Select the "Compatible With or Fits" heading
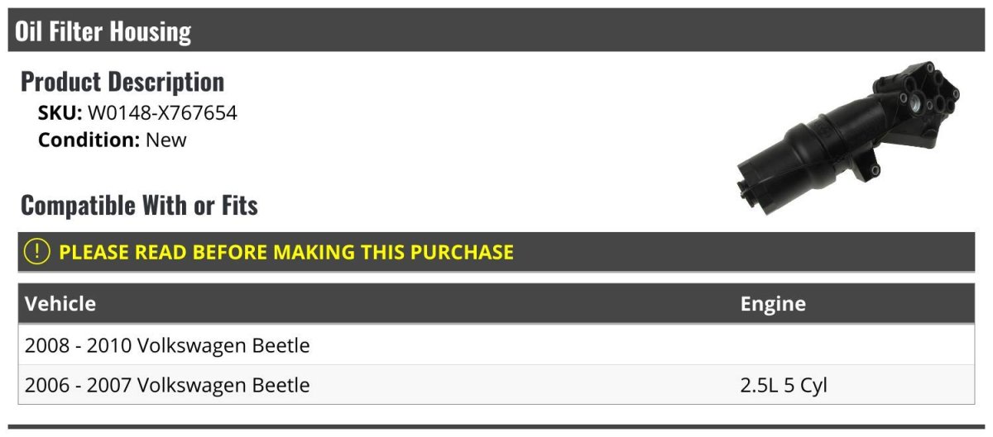993x437 pixels. pyautogui.click(x=139, y=205)
